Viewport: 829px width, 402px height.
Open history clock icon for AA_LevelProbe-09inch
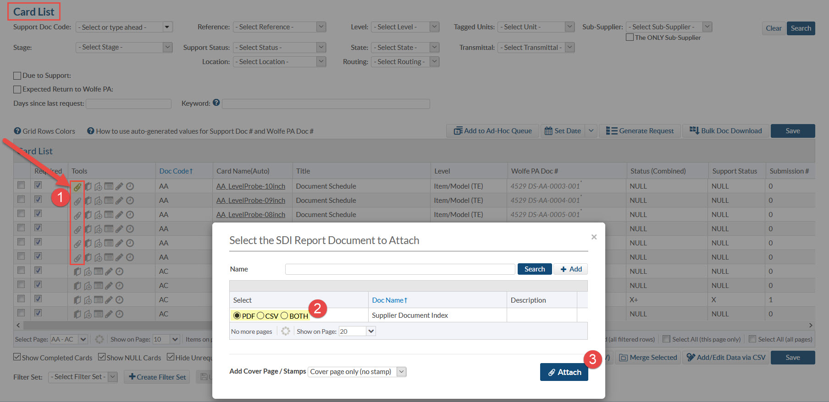click(x=130, y=201)
